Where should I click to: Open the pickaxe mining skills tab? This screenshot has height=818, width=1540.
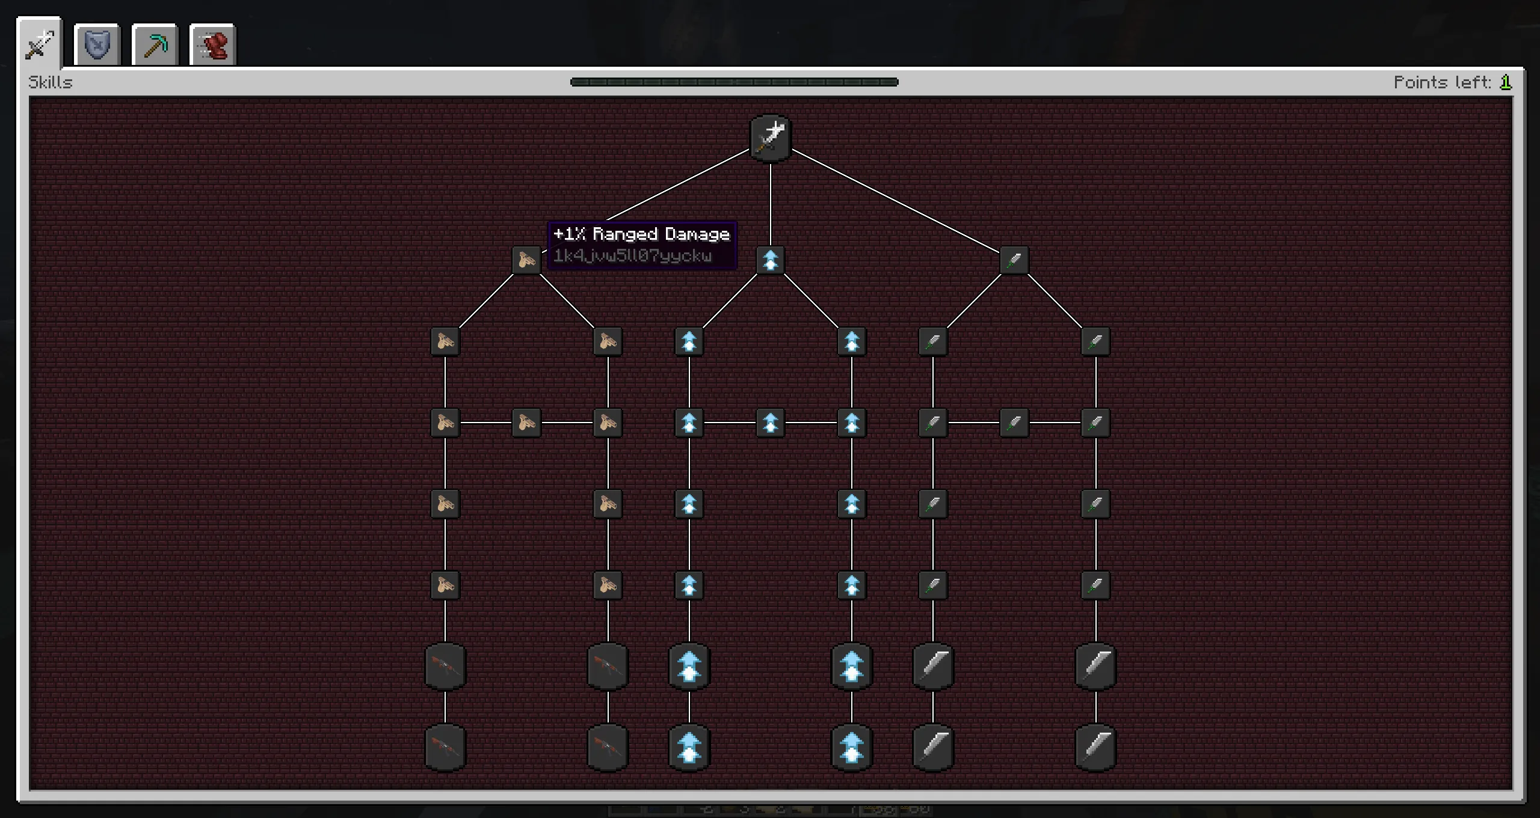coord(155,44)
